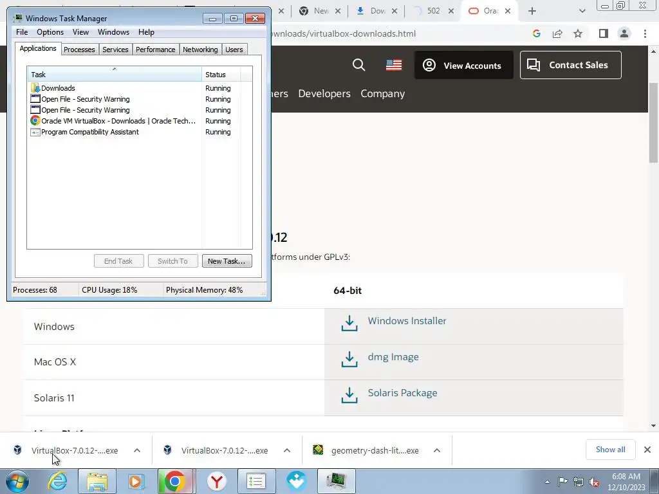This screenshot has width=659, height=494.
Task: Switch to Services tab
Action: click(115, 50)
